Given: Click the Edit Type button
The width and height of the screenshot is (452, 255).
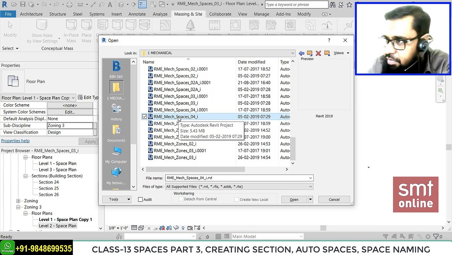Looking at the screenshot, I should (x=88, y=98).
